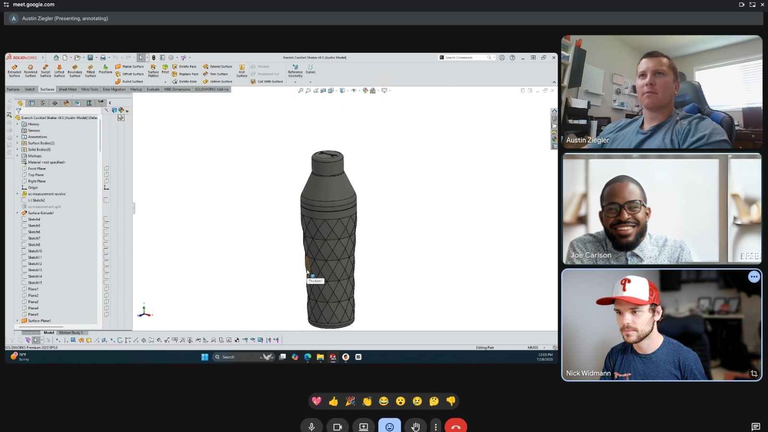
Task: Toggle the Meet camera button
Action: 337,427
